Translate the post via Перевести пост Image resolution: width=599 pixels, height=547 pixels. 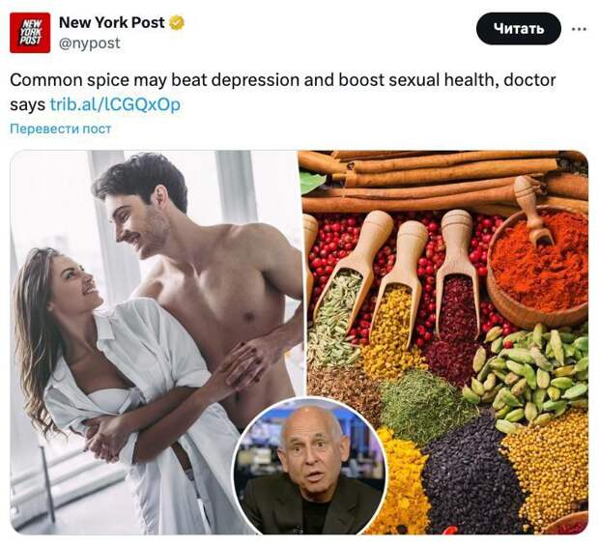(x=60, y=129)
